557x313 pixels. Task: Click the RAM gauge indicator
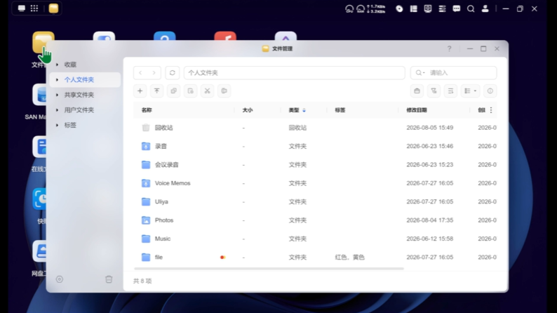pos(361,9)
